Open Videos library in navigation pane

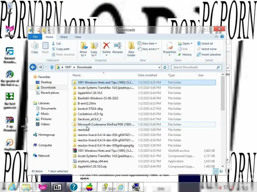[45, 124]
